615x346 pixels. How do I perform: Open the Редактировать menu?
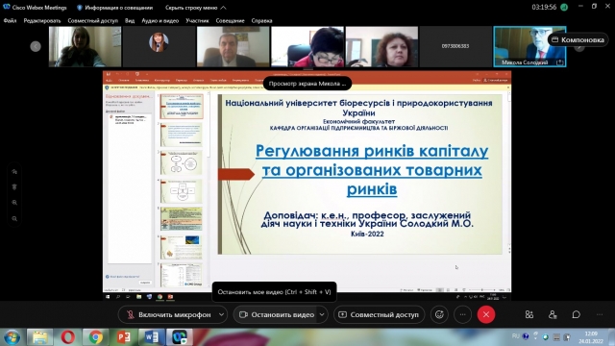(42, 21)
